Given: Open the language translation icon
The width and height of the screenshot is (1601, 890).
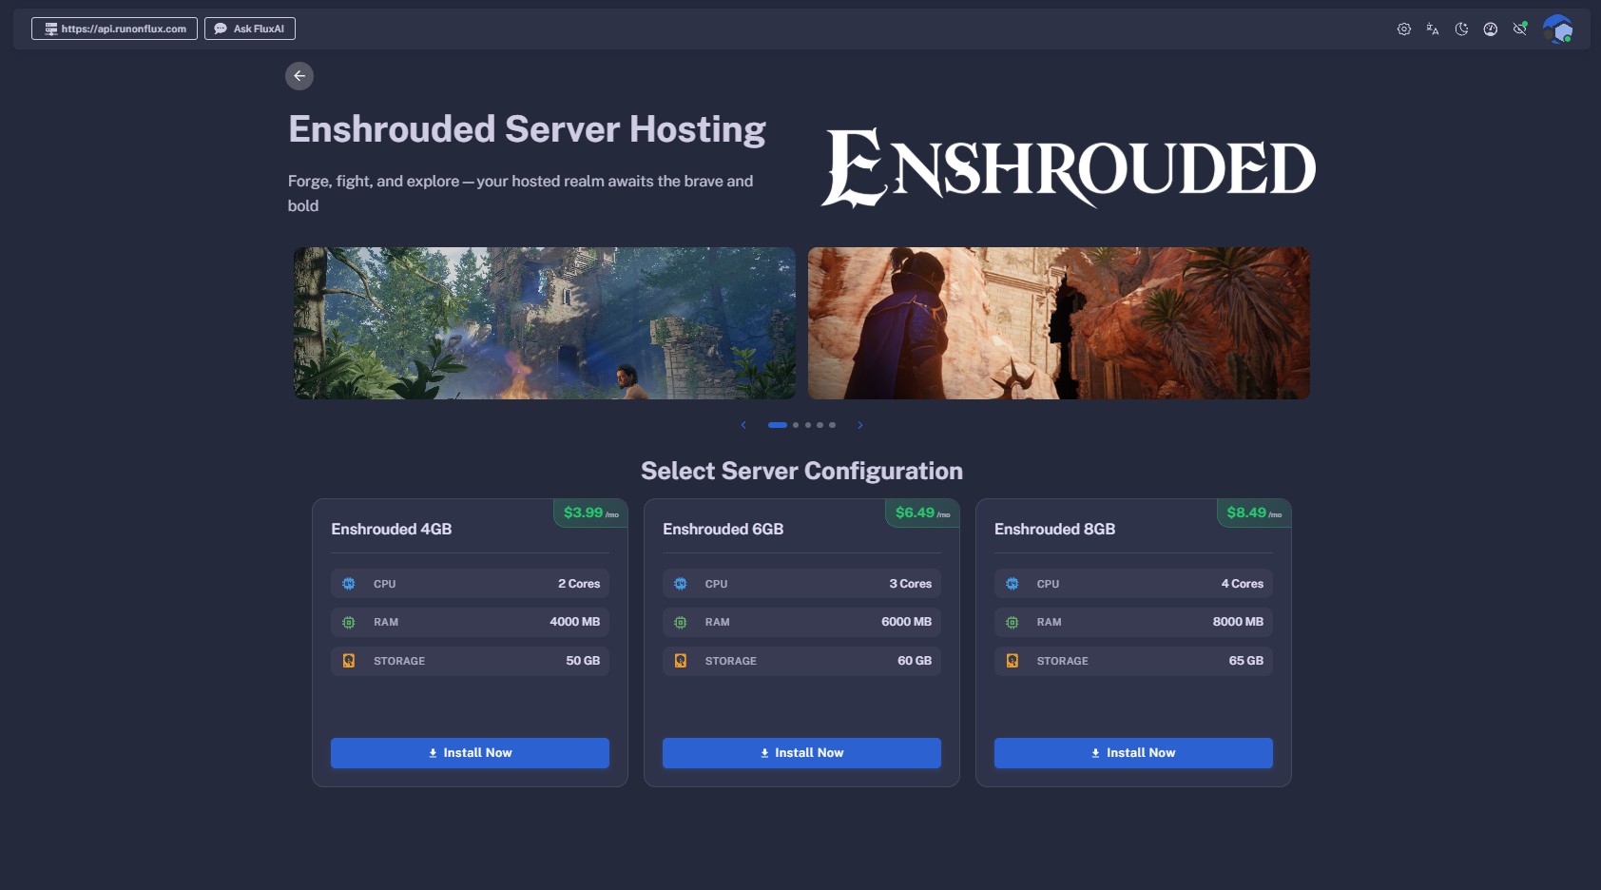Looking at the screenshot, I should pyautogui.click(x=1433, y=29).
